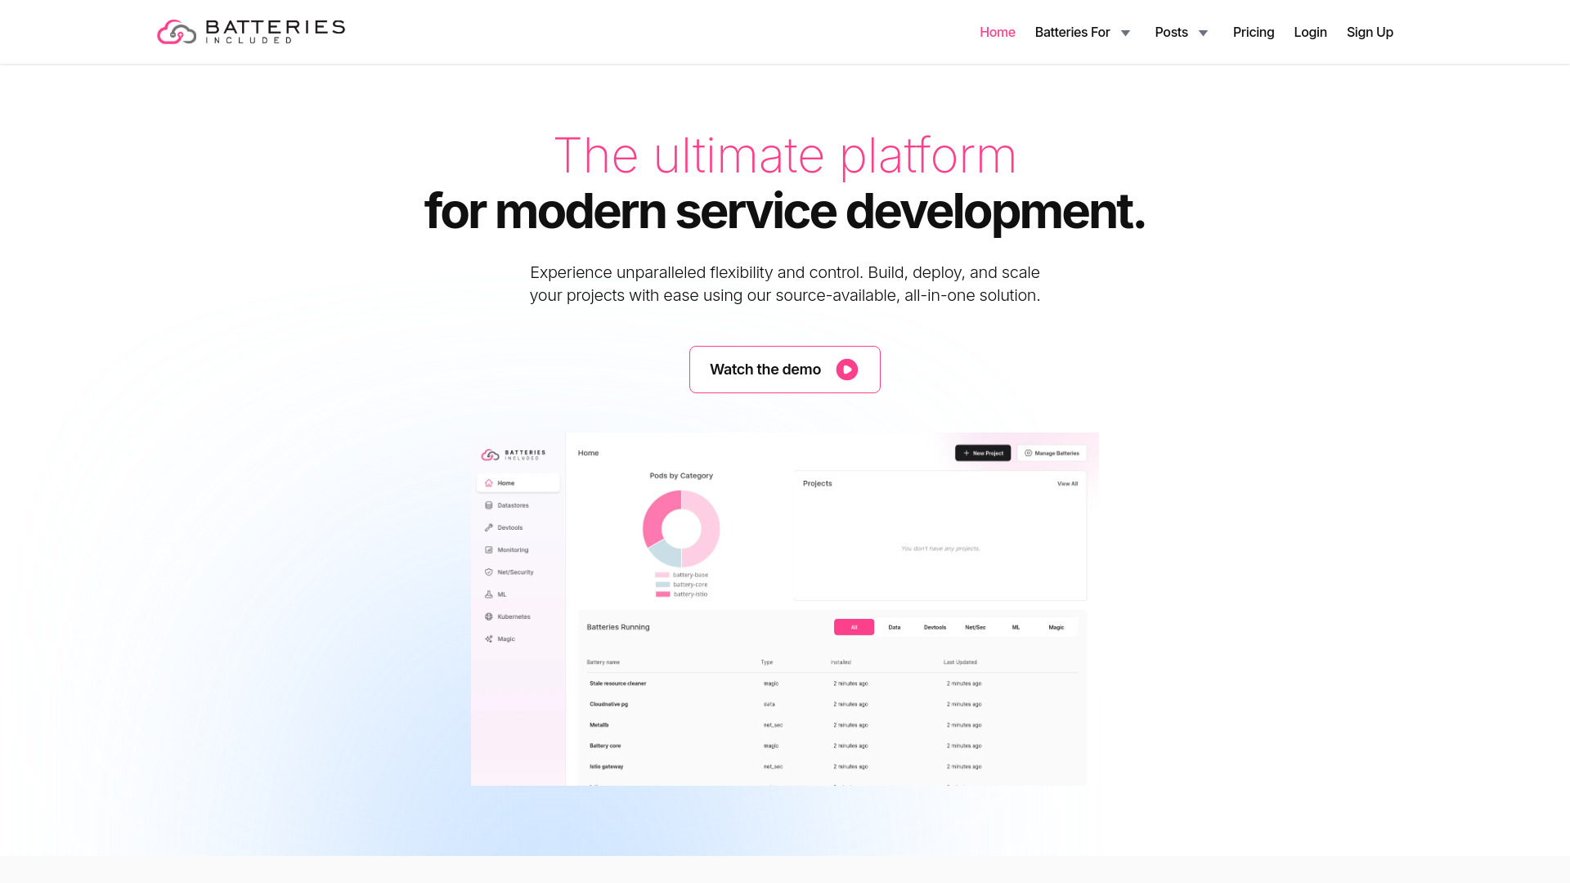Click the donut chart pods category
Image resolution: width=1570 pixels, height=883 pixels.
[x=681, y=528]
